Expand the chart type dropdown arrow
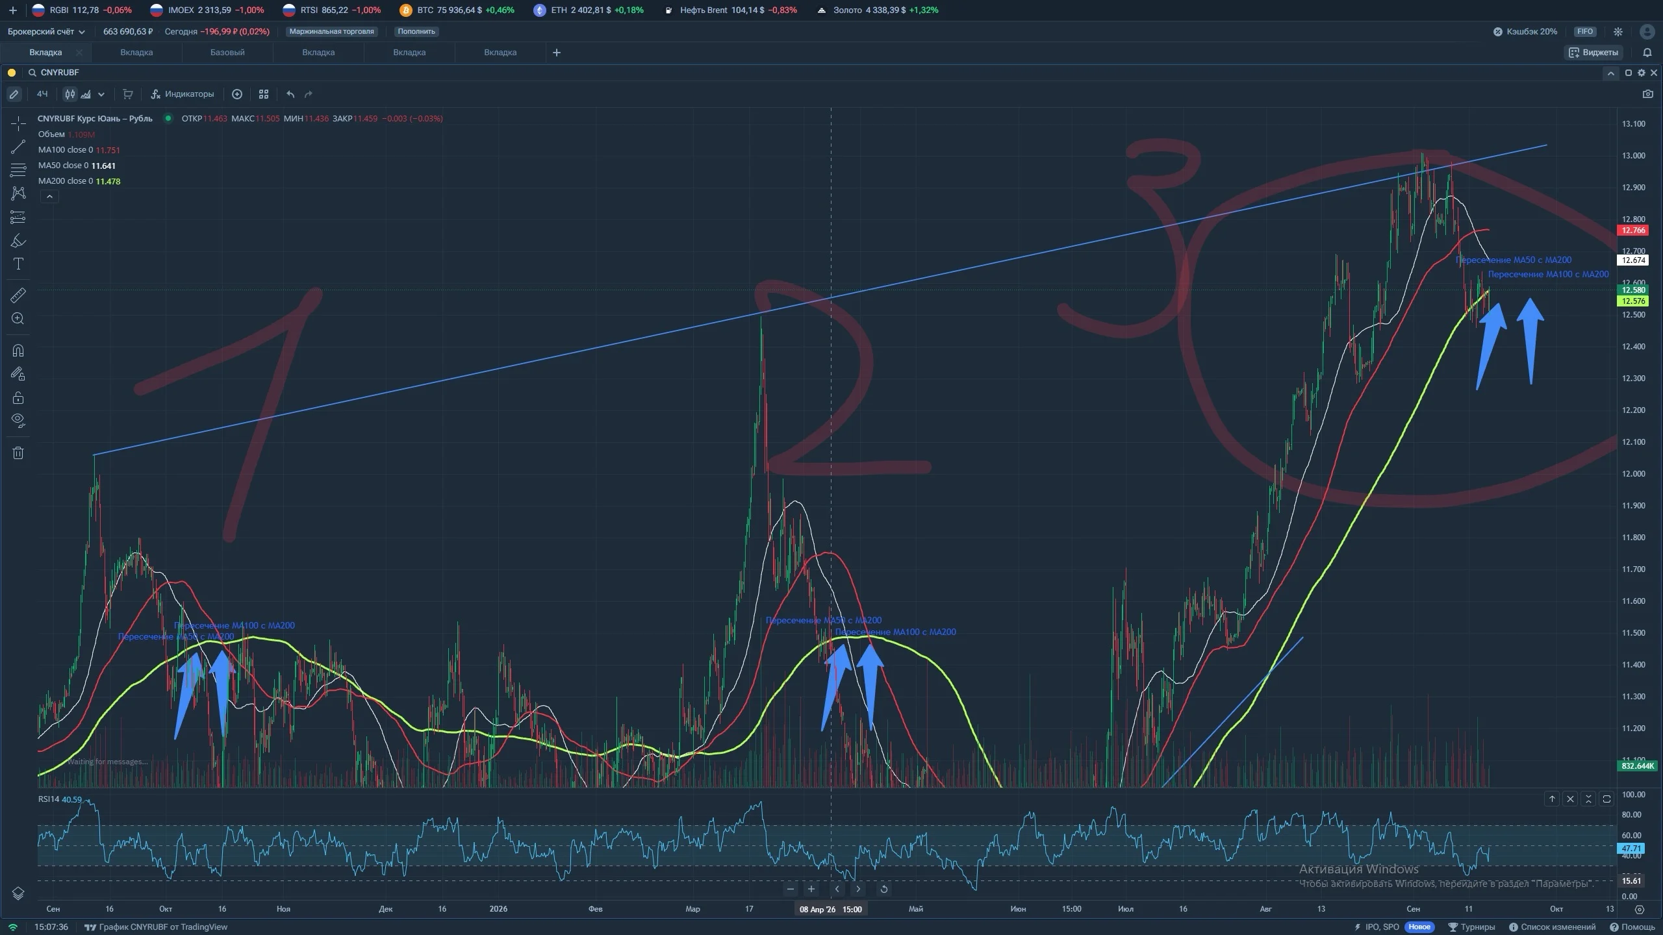 point(101,94)
